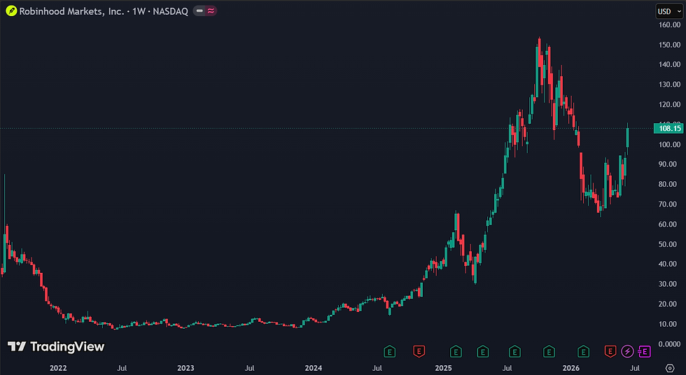Viewport: 686px width, 375px height.
Task: Open the purple lightning bolt event marker
Action: 627,351
